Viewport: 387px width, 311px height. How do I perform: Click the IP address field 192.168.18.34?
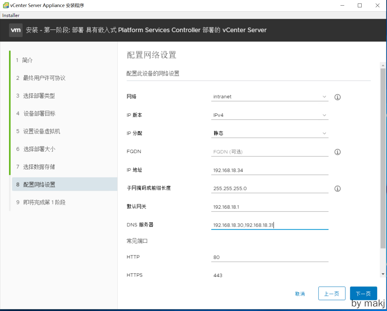270,170
